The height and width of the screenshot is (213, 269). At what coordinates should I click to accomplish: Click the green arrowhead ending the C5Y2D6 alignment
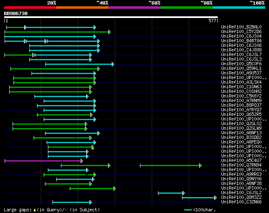110,32
